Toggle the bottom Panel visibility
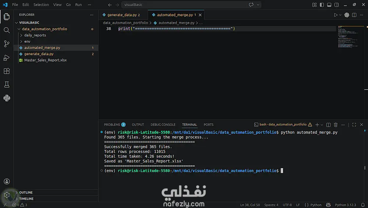The image size is (368, 208). (329, 5)
